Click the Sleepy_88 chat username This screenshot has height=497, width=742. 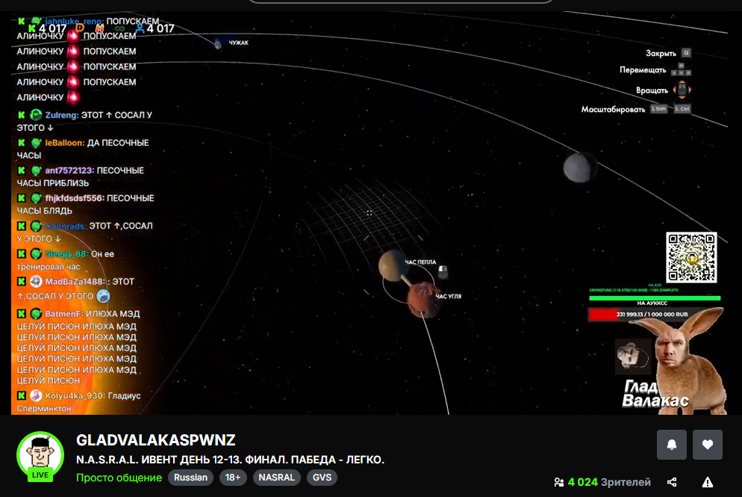tap(66, 254)
